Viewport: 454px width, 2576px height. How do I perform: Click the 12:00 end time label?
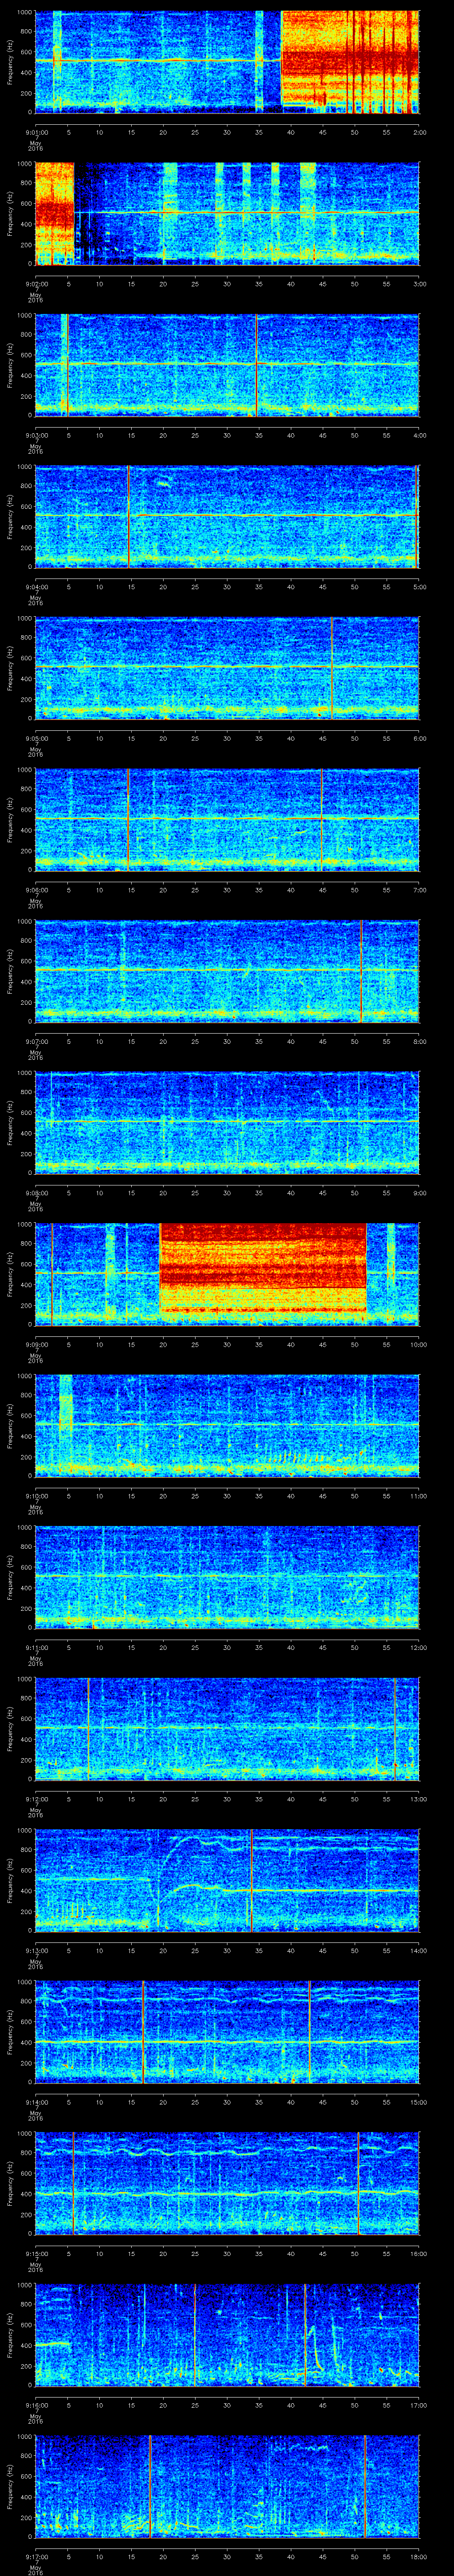point(419,1648)
